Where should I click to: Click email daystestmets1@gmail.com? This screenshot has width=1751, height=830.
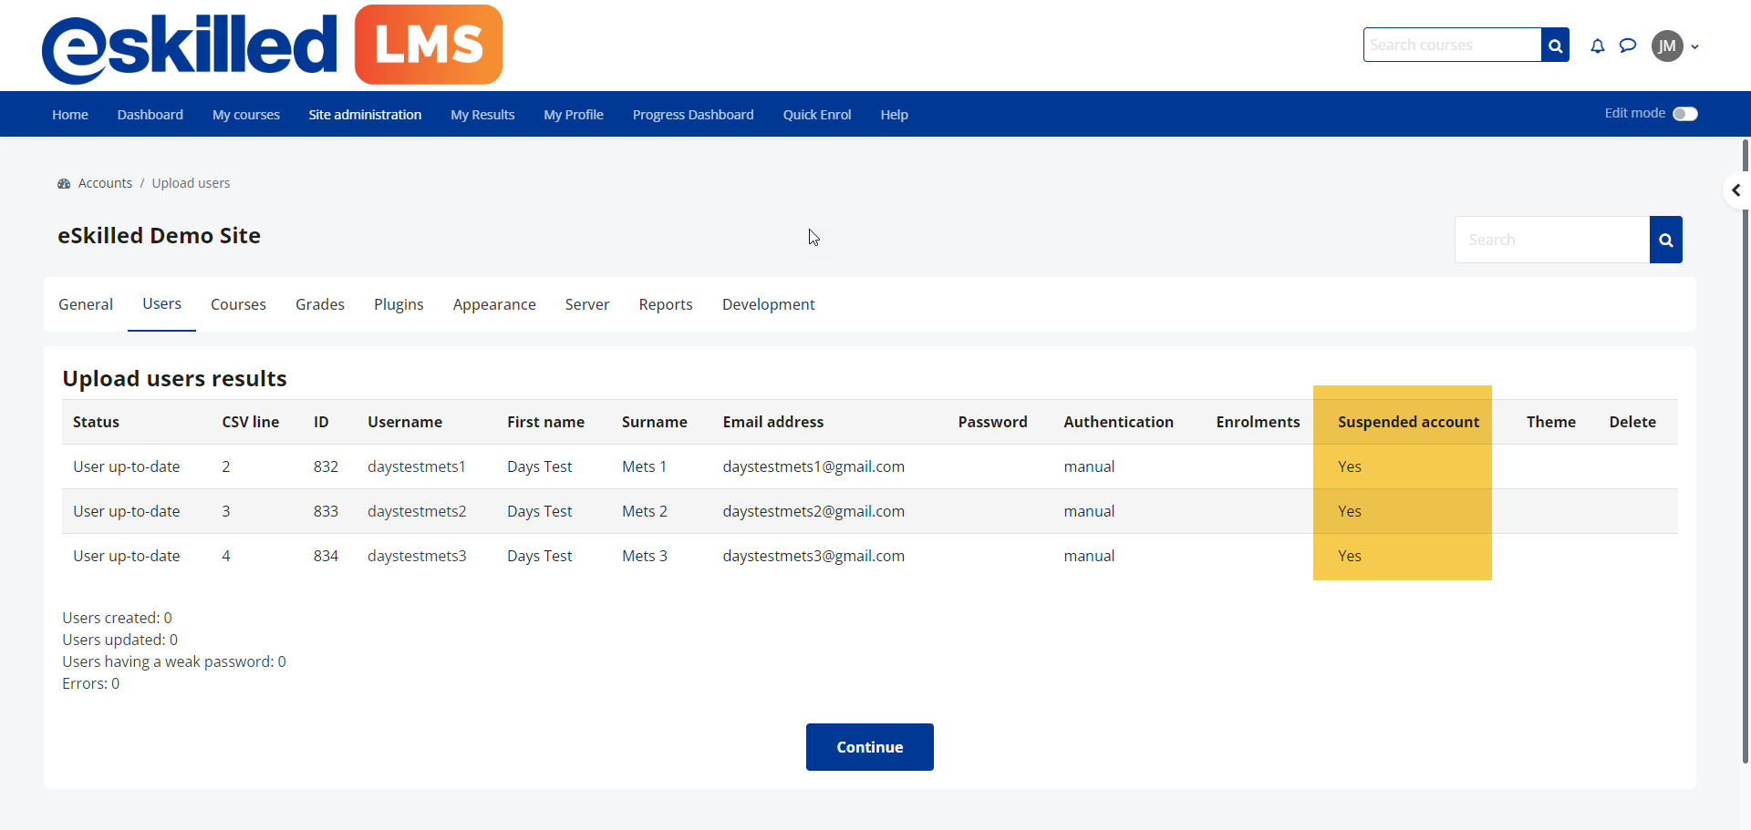pos(813,466)
